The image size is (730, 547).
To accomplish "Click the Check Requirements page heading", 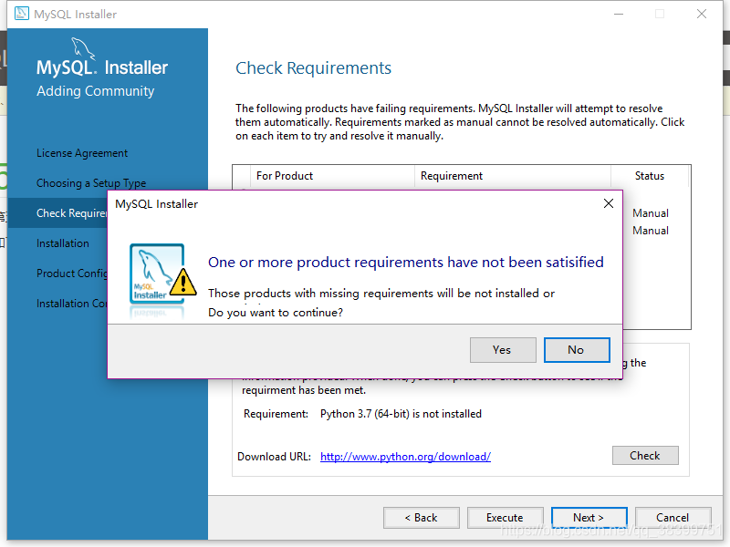I will click(x=313, y=67).
